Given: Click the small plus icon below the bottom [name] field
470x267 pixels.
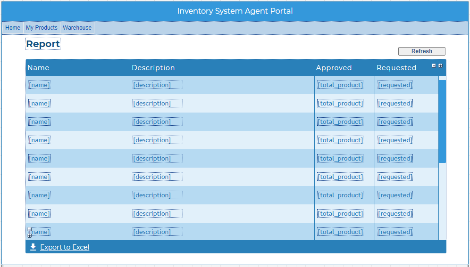Looking at the screenshot, I should click(29, 236).
